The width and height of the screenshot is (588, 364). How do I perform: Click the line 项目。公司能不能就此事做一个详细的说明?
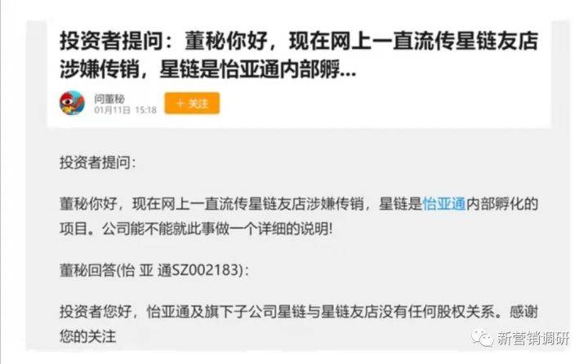pos(196,229)
